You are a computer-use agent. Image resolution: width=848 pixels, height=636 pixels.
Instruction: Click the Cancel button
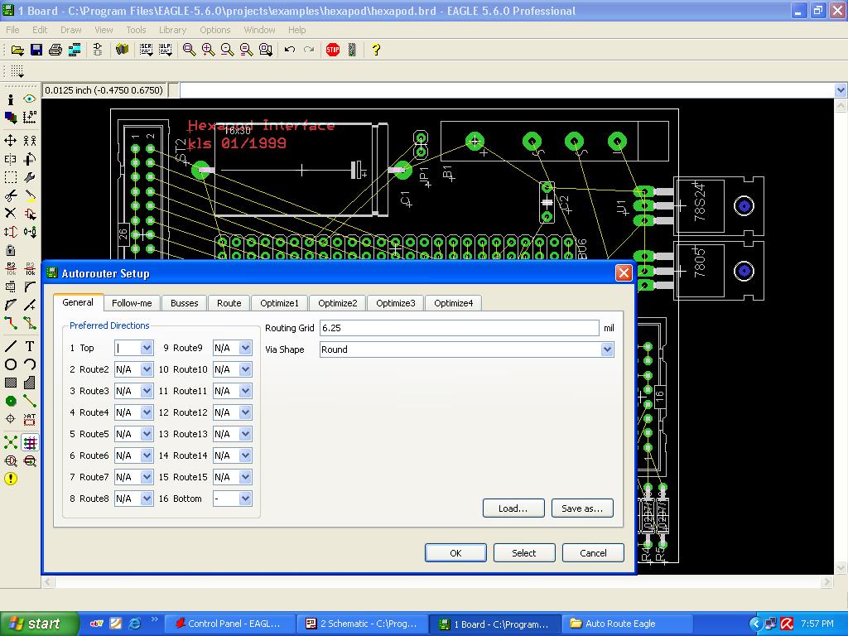(593, 552)
